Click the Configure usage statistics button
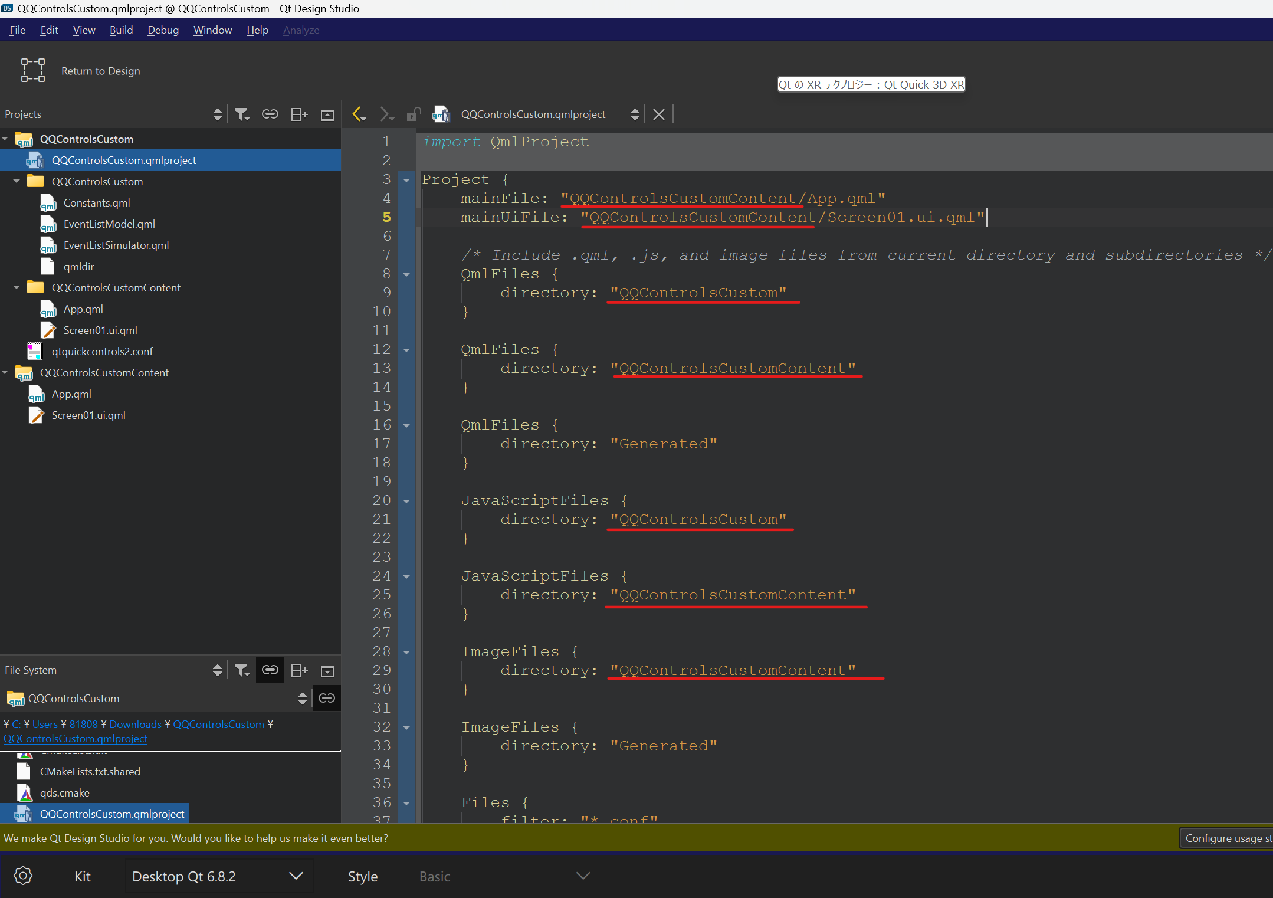The width and height of the screenshot is (1273, 898). point(1226,838)
